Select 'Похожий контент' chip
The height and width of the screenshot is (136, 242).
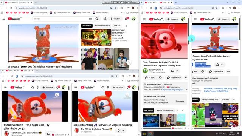click(102, 26)
